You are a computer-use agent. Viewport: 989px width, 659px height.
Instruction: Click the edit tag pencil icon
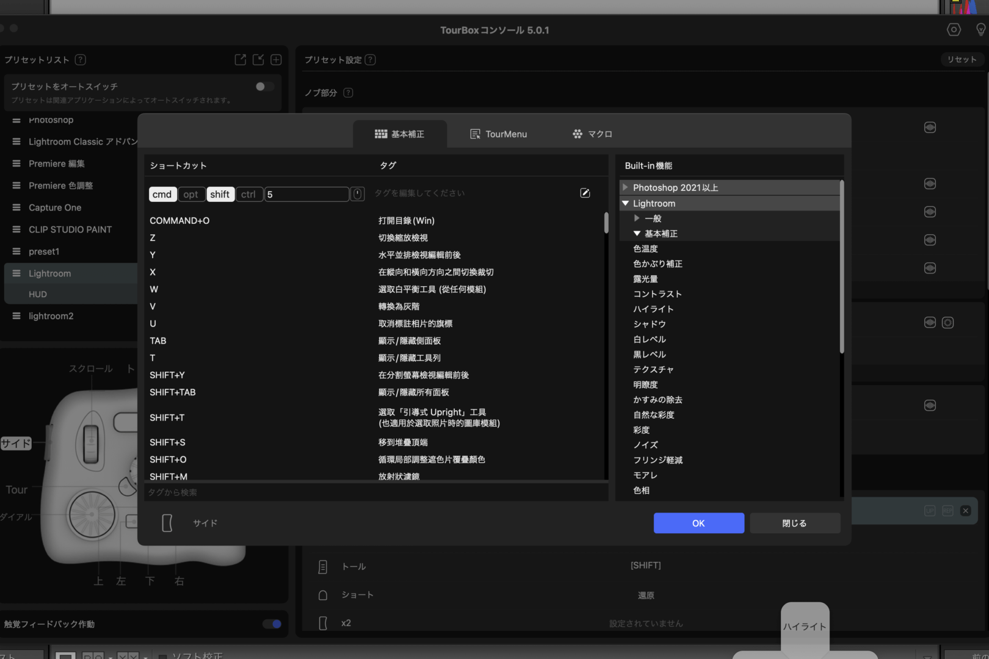click(x=585, y=193)
